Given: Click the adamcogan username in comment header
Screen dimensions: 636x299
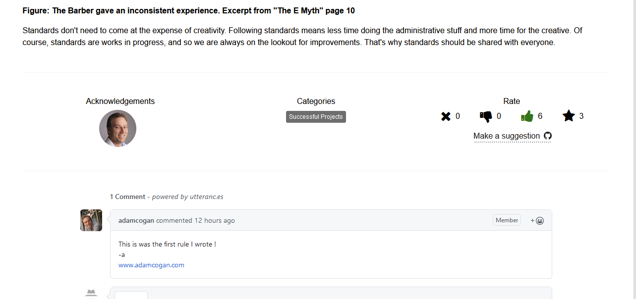Looking at the screenshot, I should click(x=136, y=220).
